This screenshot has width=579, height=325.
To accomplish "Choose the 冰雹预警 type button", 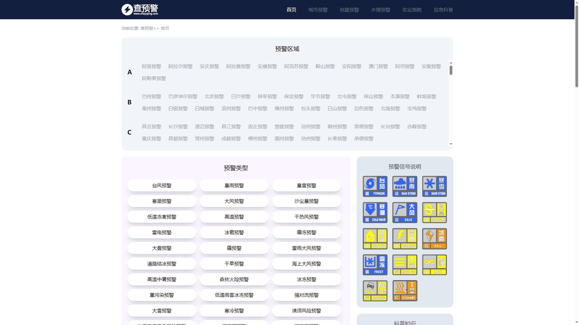I will click(x=234, y=232).
